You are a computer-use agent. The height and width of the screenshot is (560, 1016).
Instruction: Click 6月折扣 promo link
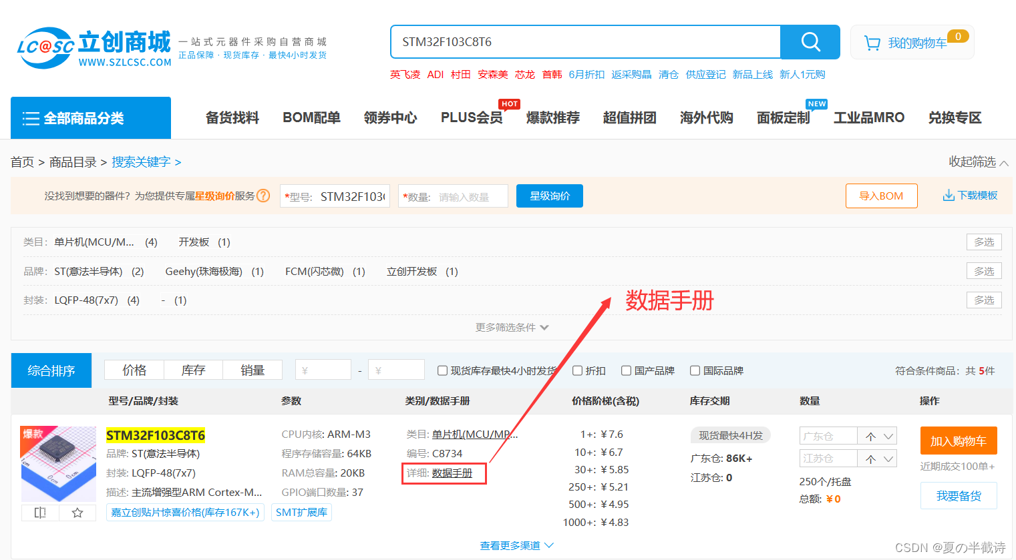tap(586, 74)
